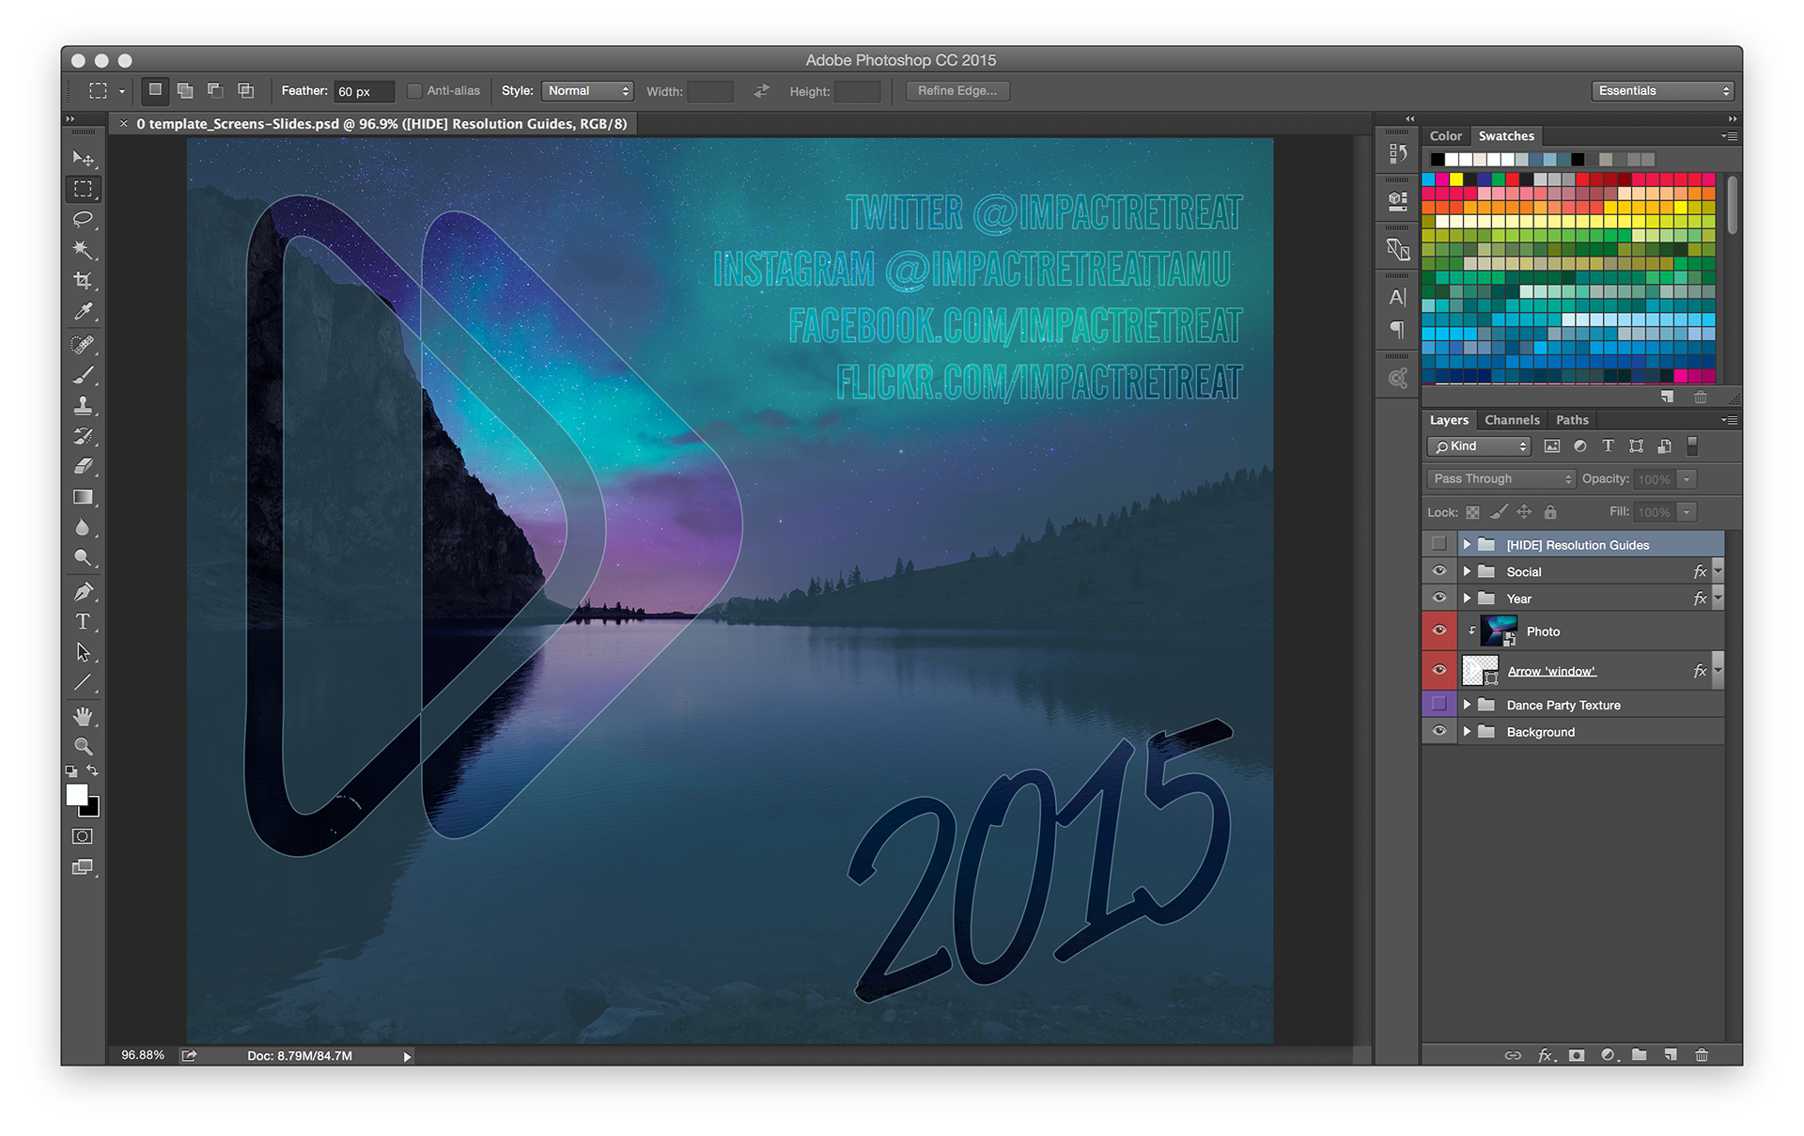Screen dimensions: 1804x1136
Task: Expand the Dance Party Texture group
Action: [1467, 705]
